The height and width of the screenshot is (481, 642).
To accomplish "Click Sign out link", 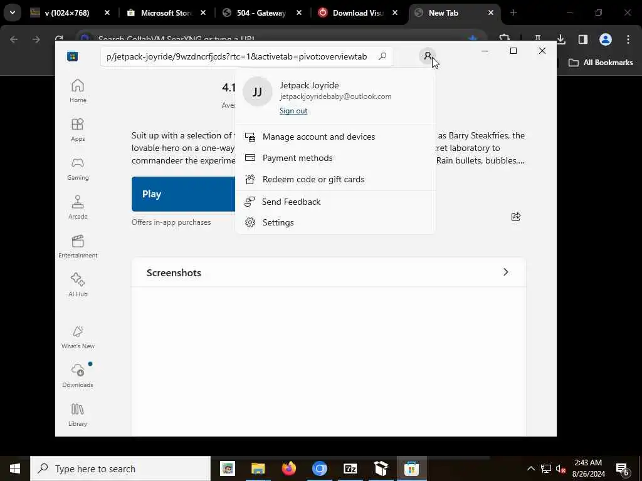I will click(293, 111).
